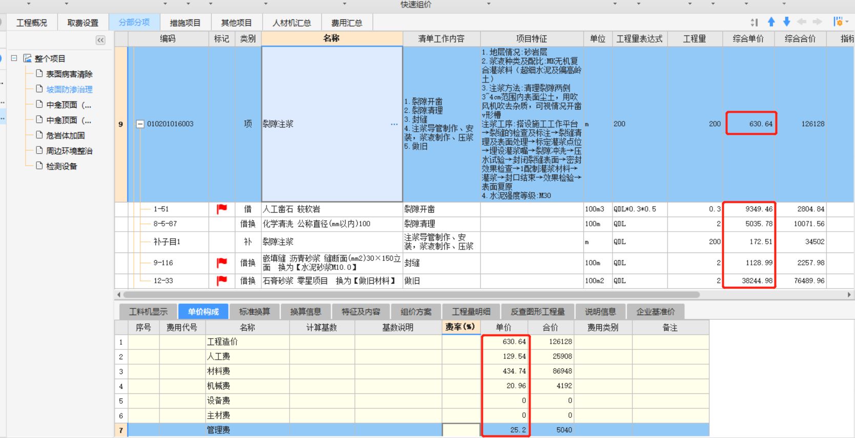Select the 裂隙注浆 name cell in row 9

pos(332,124)
